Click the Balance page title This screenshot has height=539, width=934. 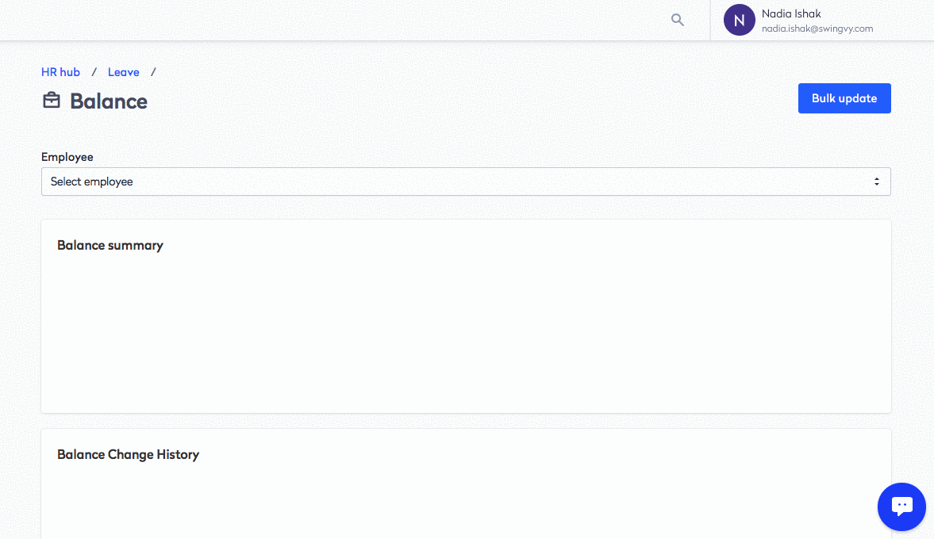coord(109,101)
